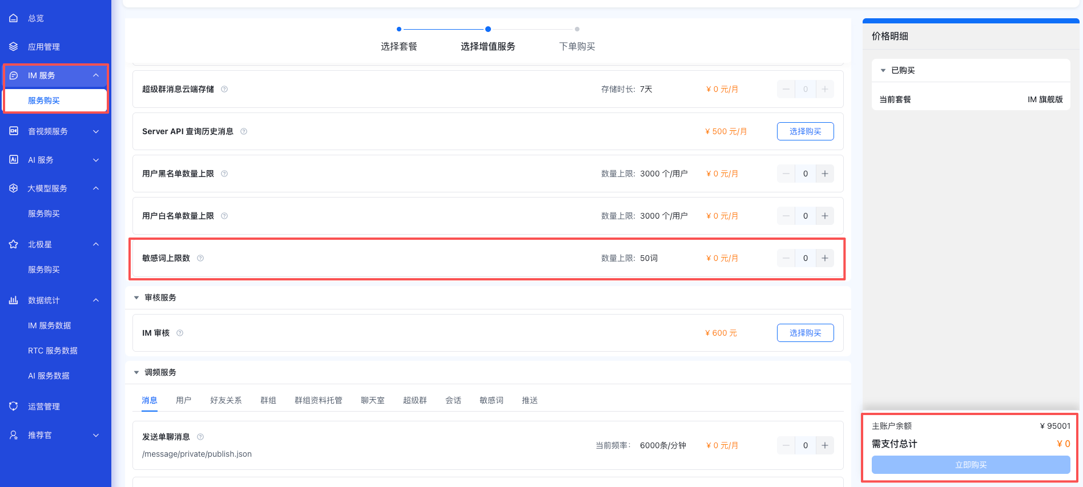The height and width of the screenshot is (487, 1083).
Task: Collapse the IM 服务 menu chevron
Action: [96, 75]
